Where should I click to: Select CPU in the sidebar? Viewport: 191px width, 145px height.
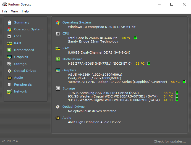pyautogui.click(x=17, y=36)
